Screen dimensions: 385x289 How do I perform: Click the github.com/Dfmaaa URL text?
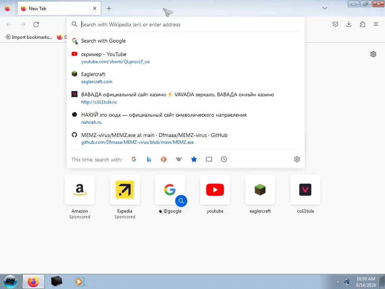click(x=138, y=142)
